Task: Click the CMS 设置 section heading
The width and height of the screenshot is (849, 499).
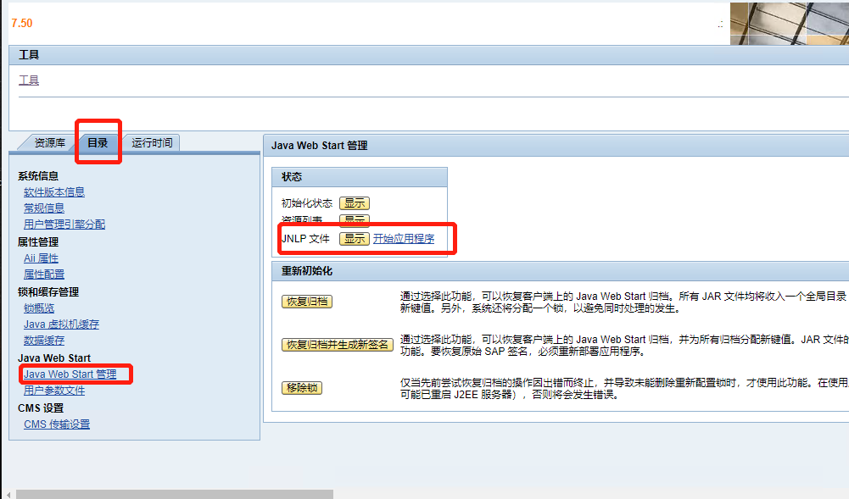Action: pos(41,408)
